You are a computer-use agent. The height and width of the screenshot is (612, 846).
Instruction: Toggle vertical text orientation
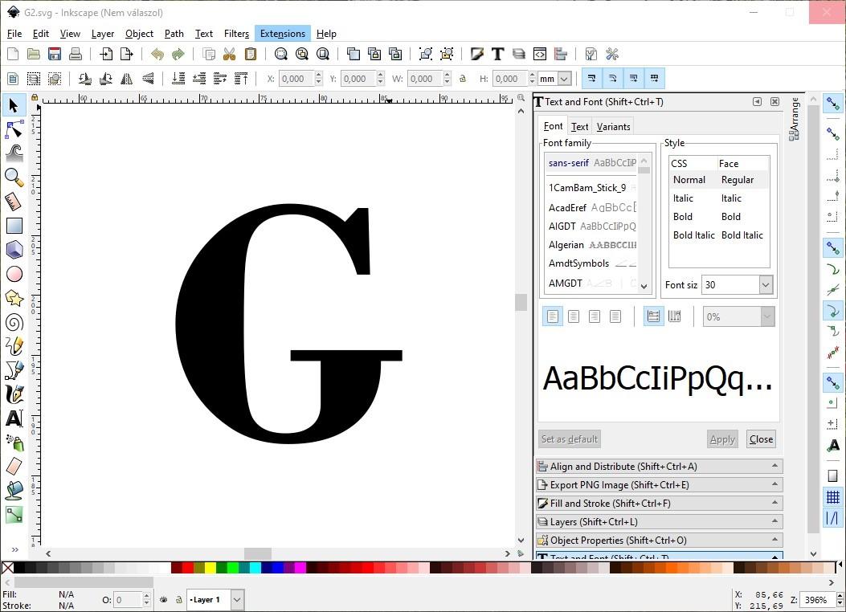coord(674,316)
